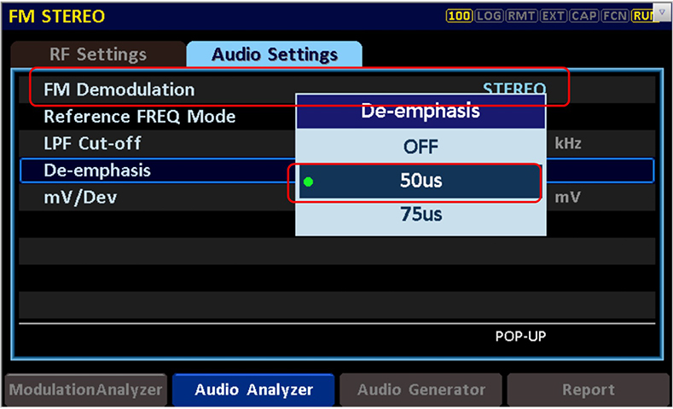Click the CAP capture indicator
Viewport: 673px width, 409px height.
(583, 15)
